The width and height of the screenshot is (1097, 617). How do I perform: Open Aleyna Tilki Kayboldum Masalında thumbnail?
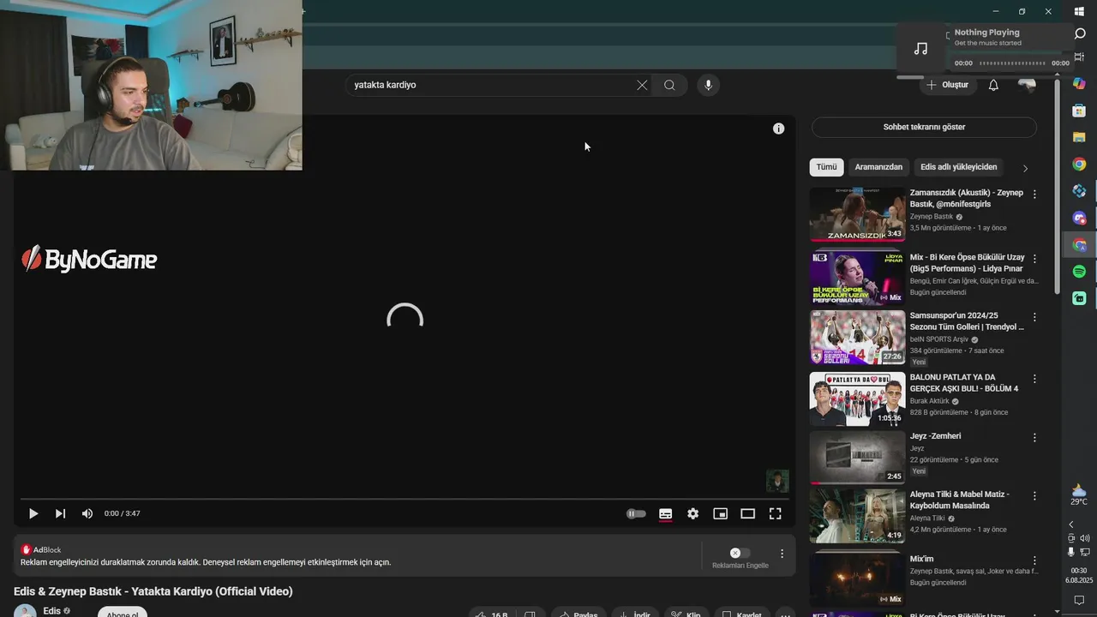pyautogui.click(x=857, y=516)
